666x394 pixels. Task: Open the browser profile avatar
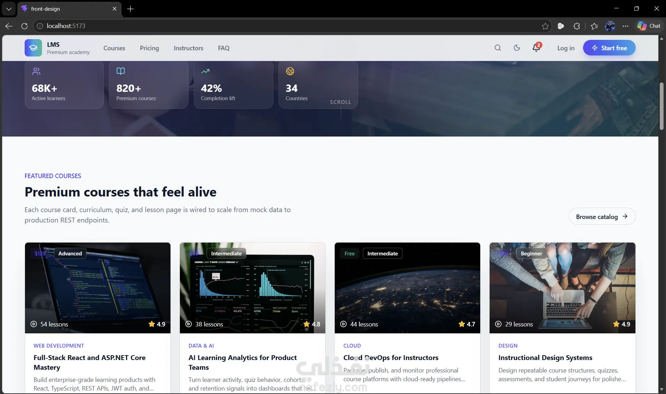coord(610,26)
